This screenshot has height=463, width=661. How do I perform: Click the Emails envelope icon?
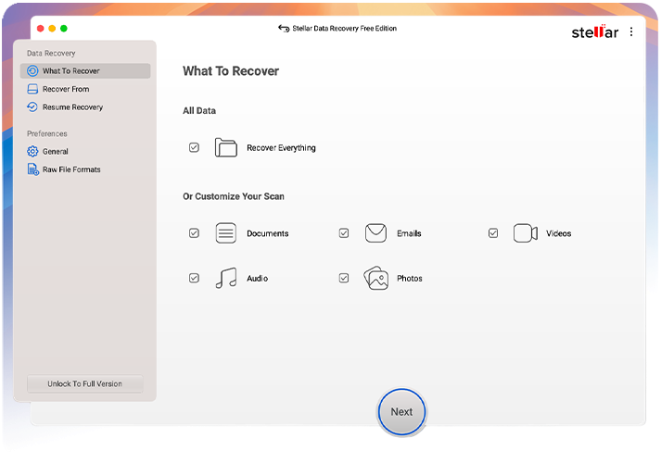tap(375, 232)
